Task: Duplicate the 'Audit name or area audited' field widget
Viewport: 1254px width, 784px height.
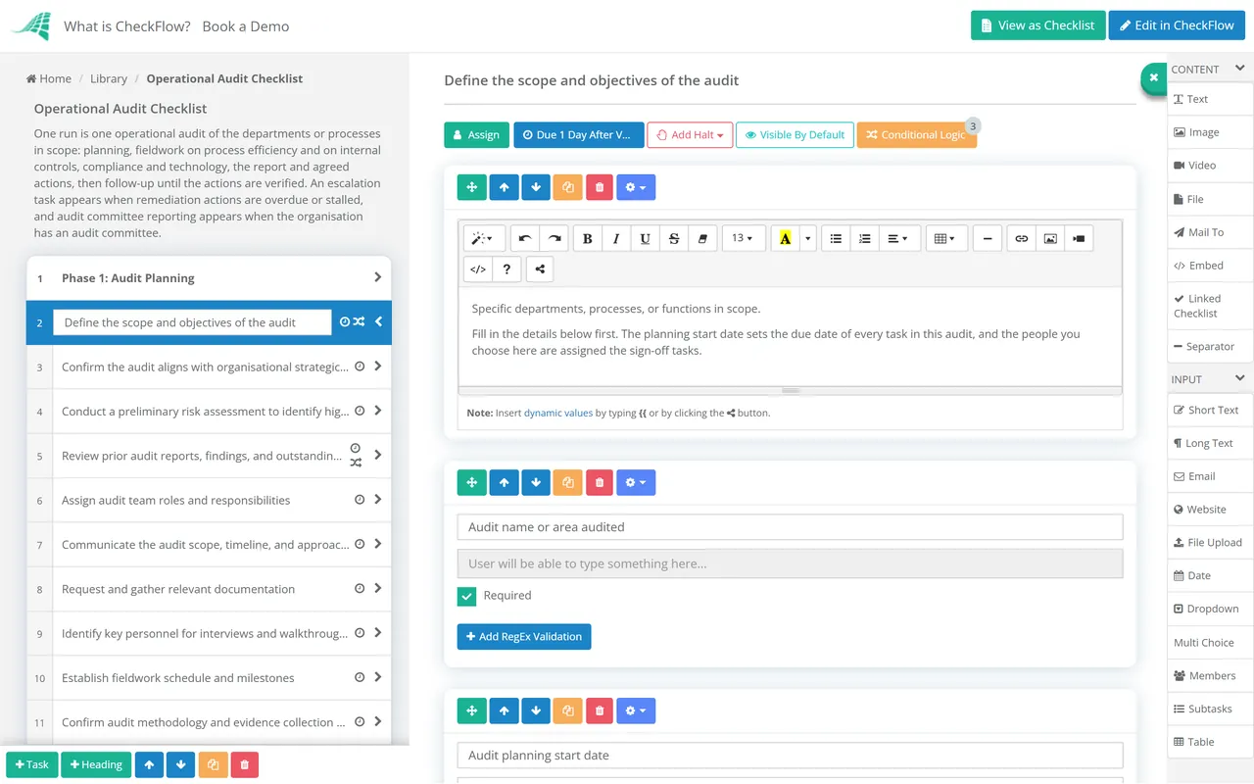Action: click(567, 482)
